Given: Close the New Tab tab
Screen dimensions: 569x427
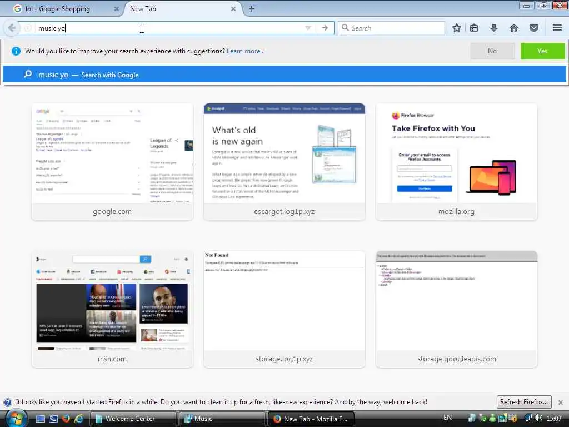Looking at the screenshot, I should (x=233, y=9).
